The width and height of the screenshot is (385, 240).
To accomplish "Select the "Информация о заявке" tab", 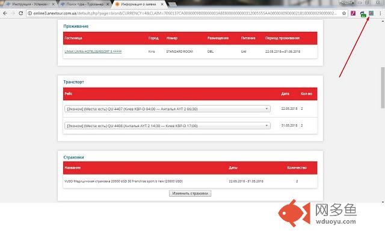I will pos(139,4).
